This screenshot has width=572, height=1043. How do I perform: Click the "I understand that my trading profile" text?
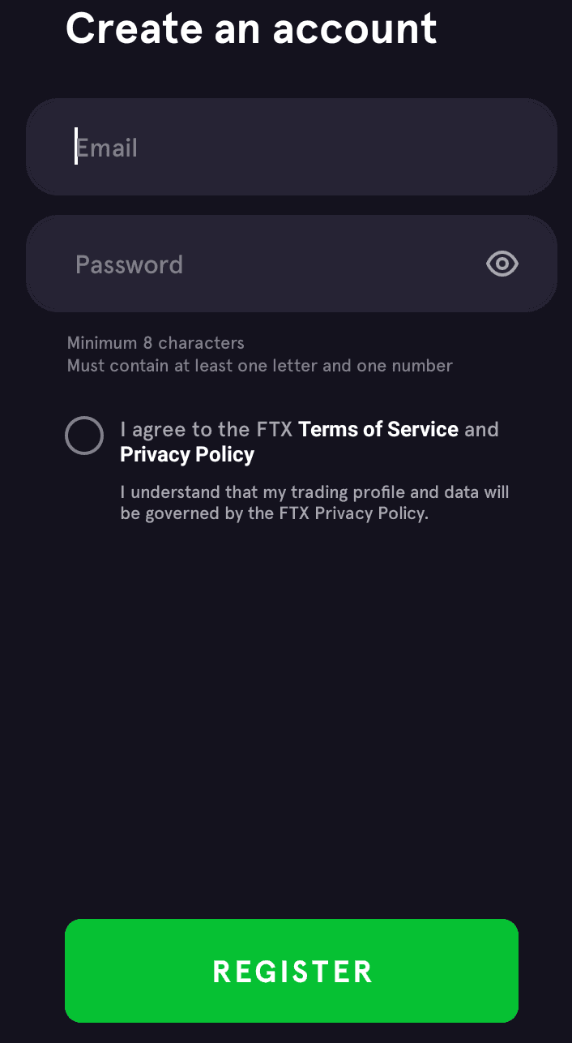(314, 492)
